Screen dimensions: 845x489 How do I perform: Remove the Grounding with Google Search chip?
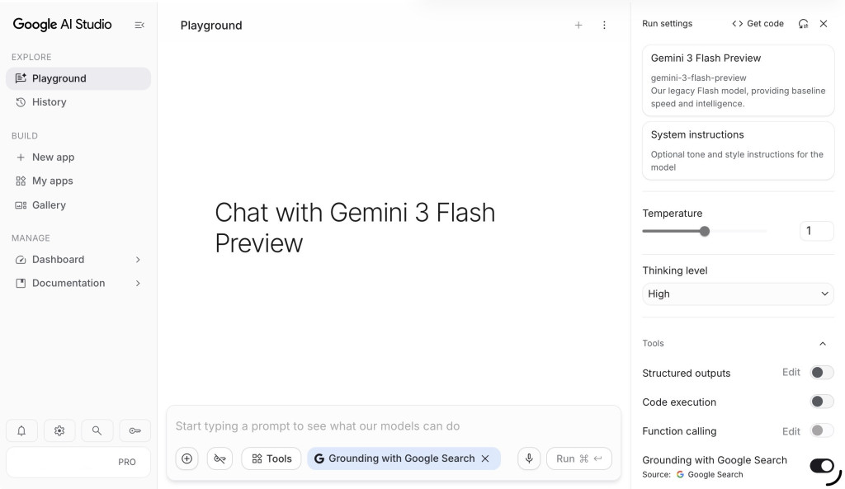click(x=485, y=458)
